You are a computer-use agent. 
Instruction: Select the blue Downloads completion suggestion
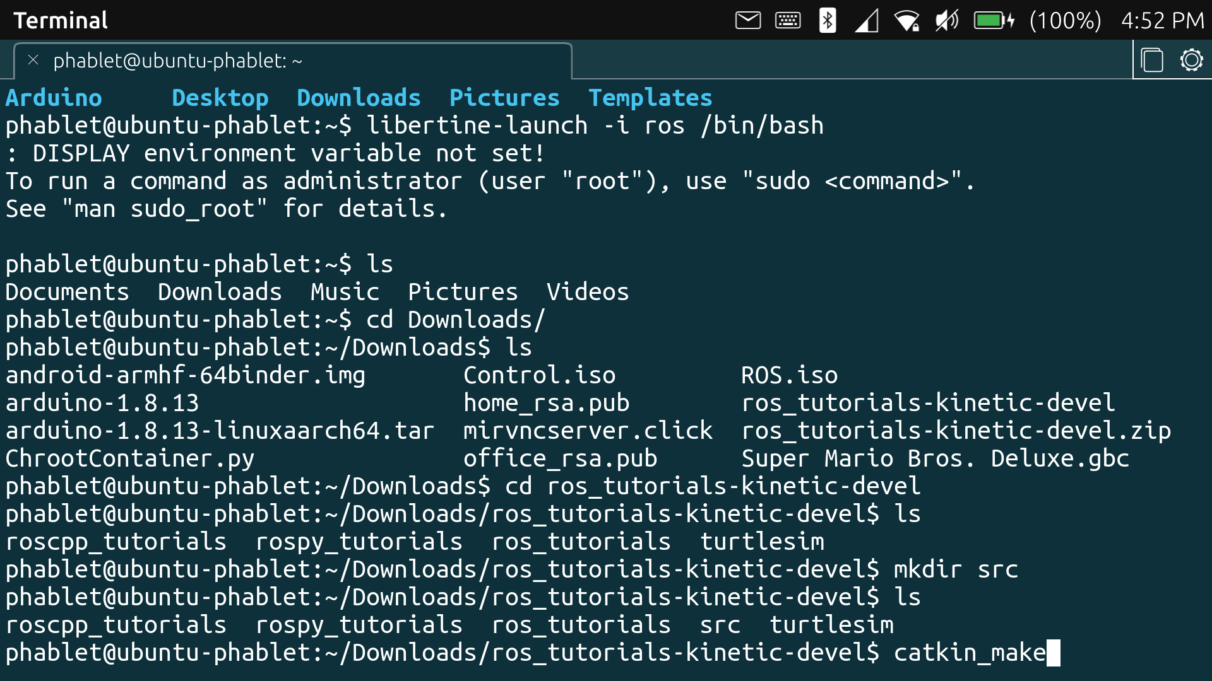pyautogui.click(x=358, y=97)
